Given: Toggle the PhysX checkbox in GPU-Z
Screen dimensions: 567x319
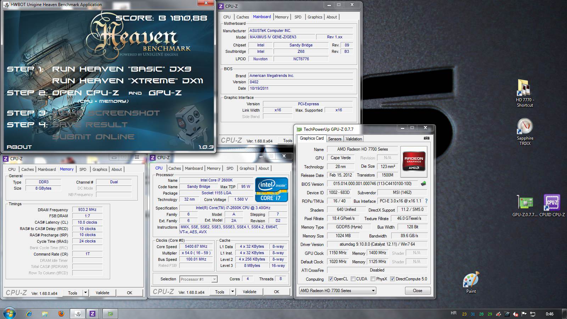Looking at the screenshot, I should click(373, 279).
